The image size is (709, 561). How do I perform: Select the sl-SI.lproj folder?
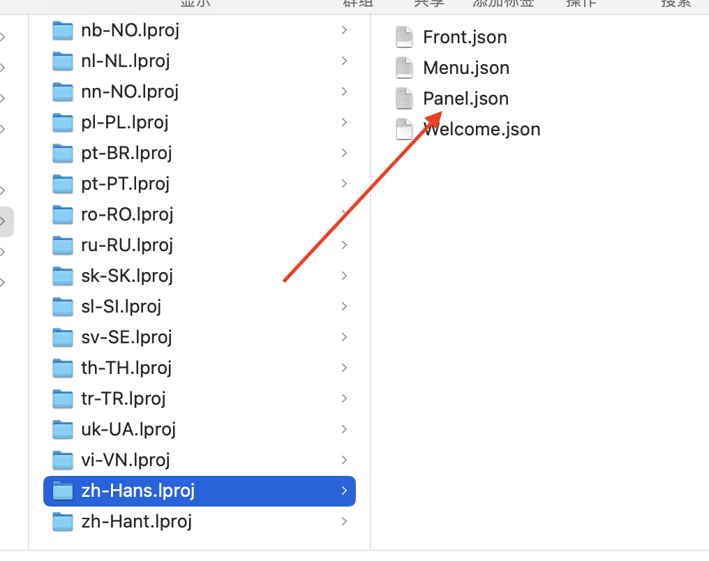click(x=200, y=306)
